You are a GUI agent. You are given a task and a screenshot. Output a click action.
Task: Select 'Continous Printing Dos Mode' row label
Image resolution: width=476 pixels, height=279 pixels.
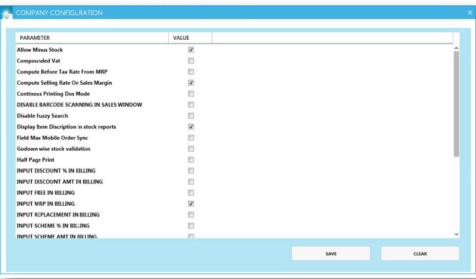coord(54,94)
